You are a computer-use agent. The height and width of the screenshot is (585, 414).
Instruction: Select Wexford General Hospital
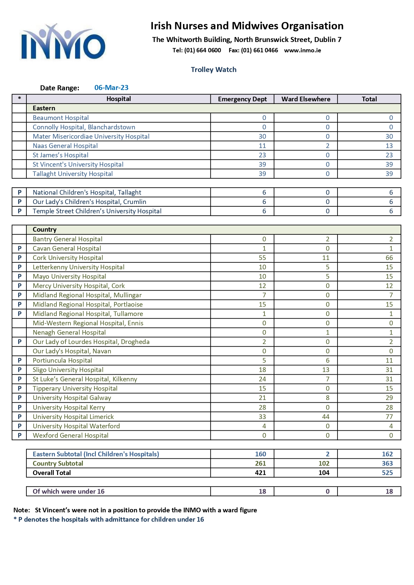point(71,435)
